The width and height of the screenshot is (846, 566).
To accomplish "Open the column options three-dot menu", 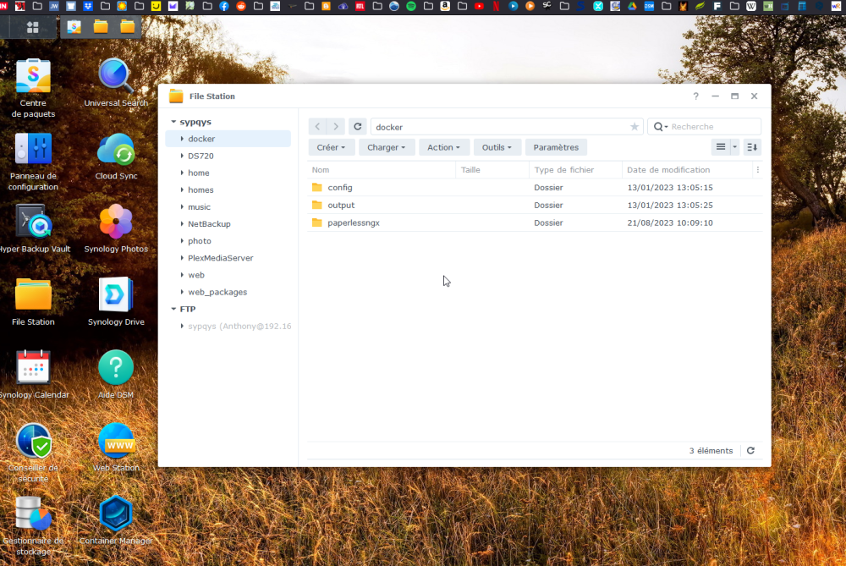I will pyautogui.click(x=757, y=169).
